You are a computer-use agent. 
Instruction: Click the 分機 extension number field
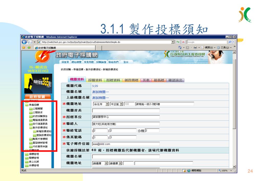coord(152,130)
